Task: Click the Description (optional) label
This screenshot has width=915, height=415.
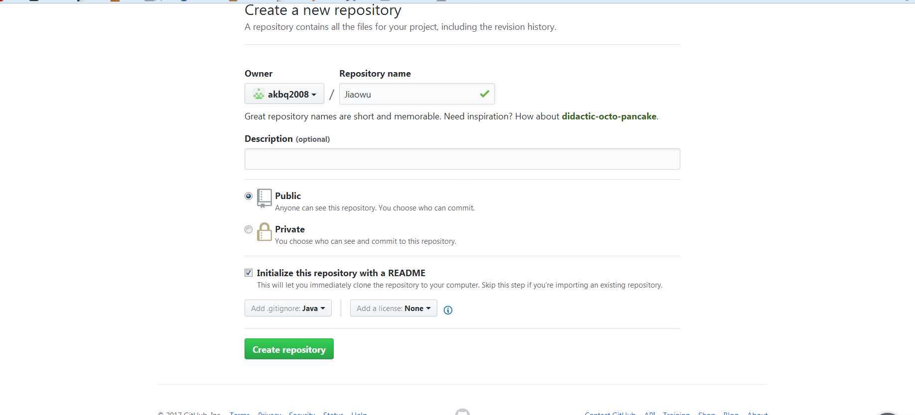Action: tap(287, 139)
